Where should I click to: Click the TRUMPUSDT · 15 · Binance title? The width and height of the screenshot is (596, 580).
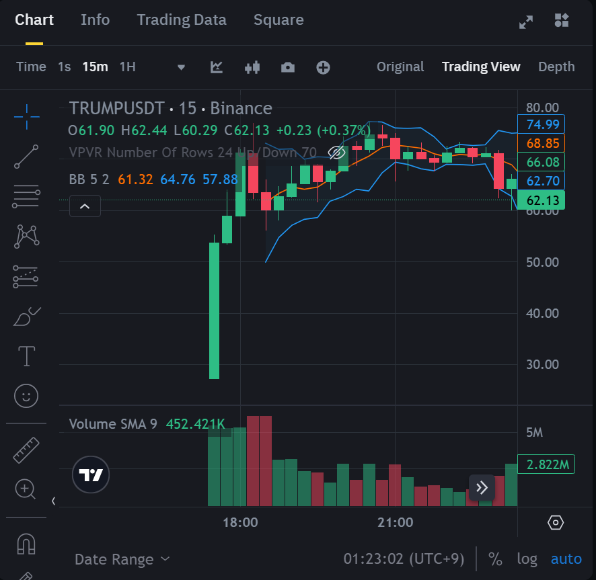point(171,109)
